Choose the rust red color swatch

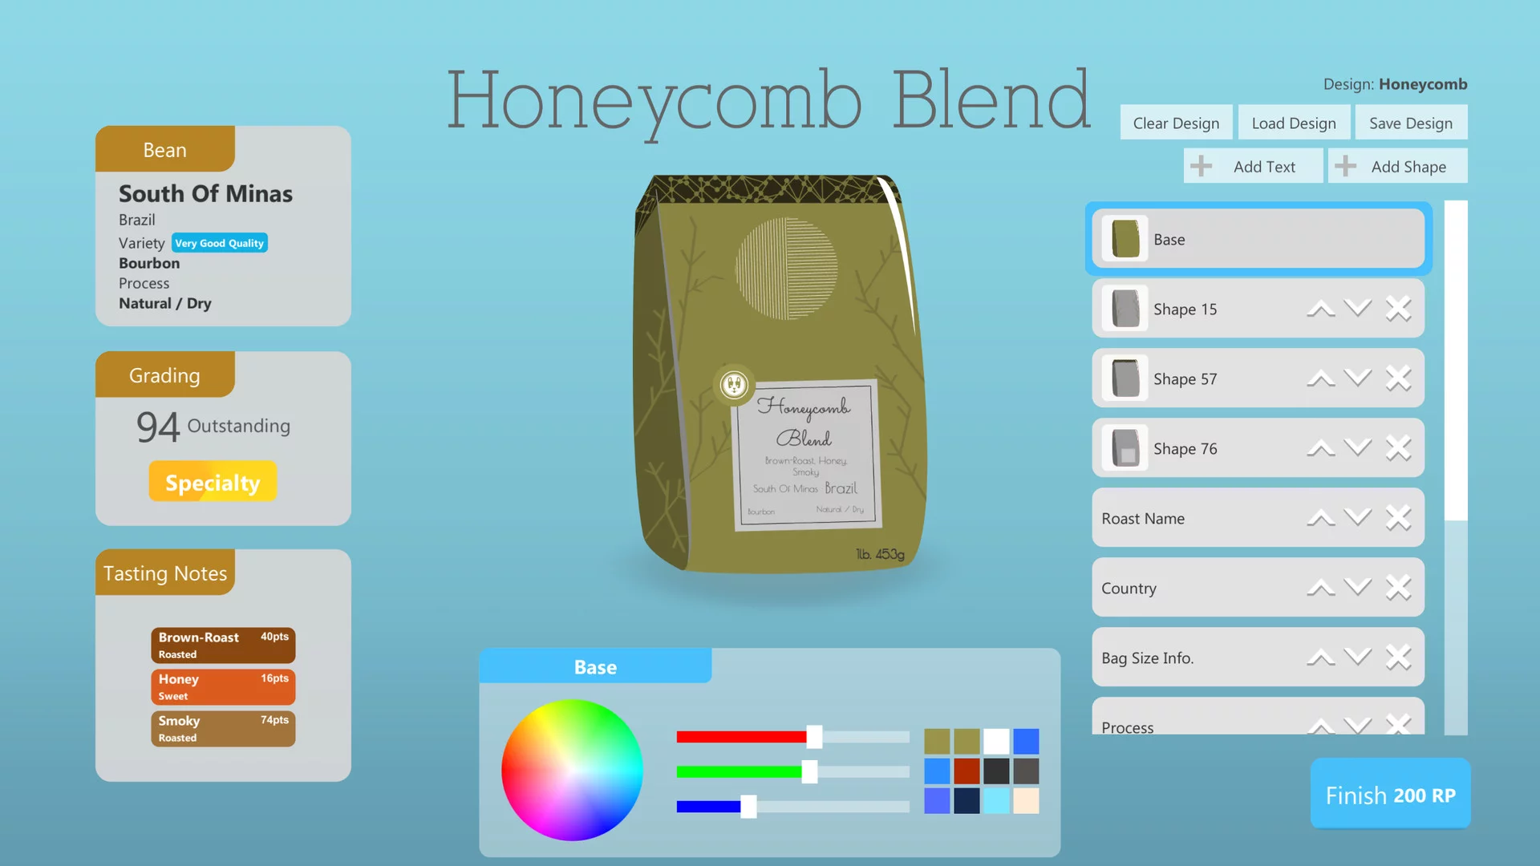click(x=967, y=771)
